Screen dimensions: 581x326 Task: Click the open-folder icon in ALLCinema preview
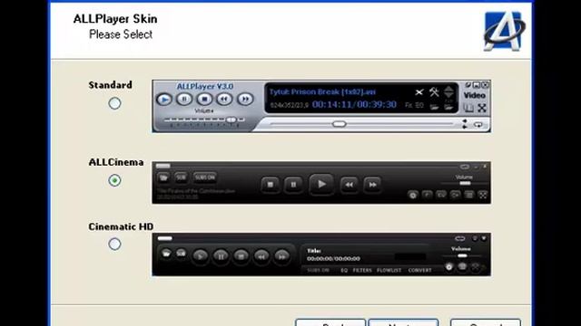(163, 177)
